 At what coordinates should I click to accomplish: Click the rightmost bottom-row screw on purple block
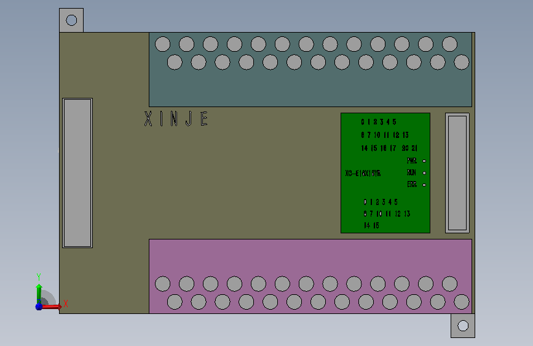click(x=462, y=302)
